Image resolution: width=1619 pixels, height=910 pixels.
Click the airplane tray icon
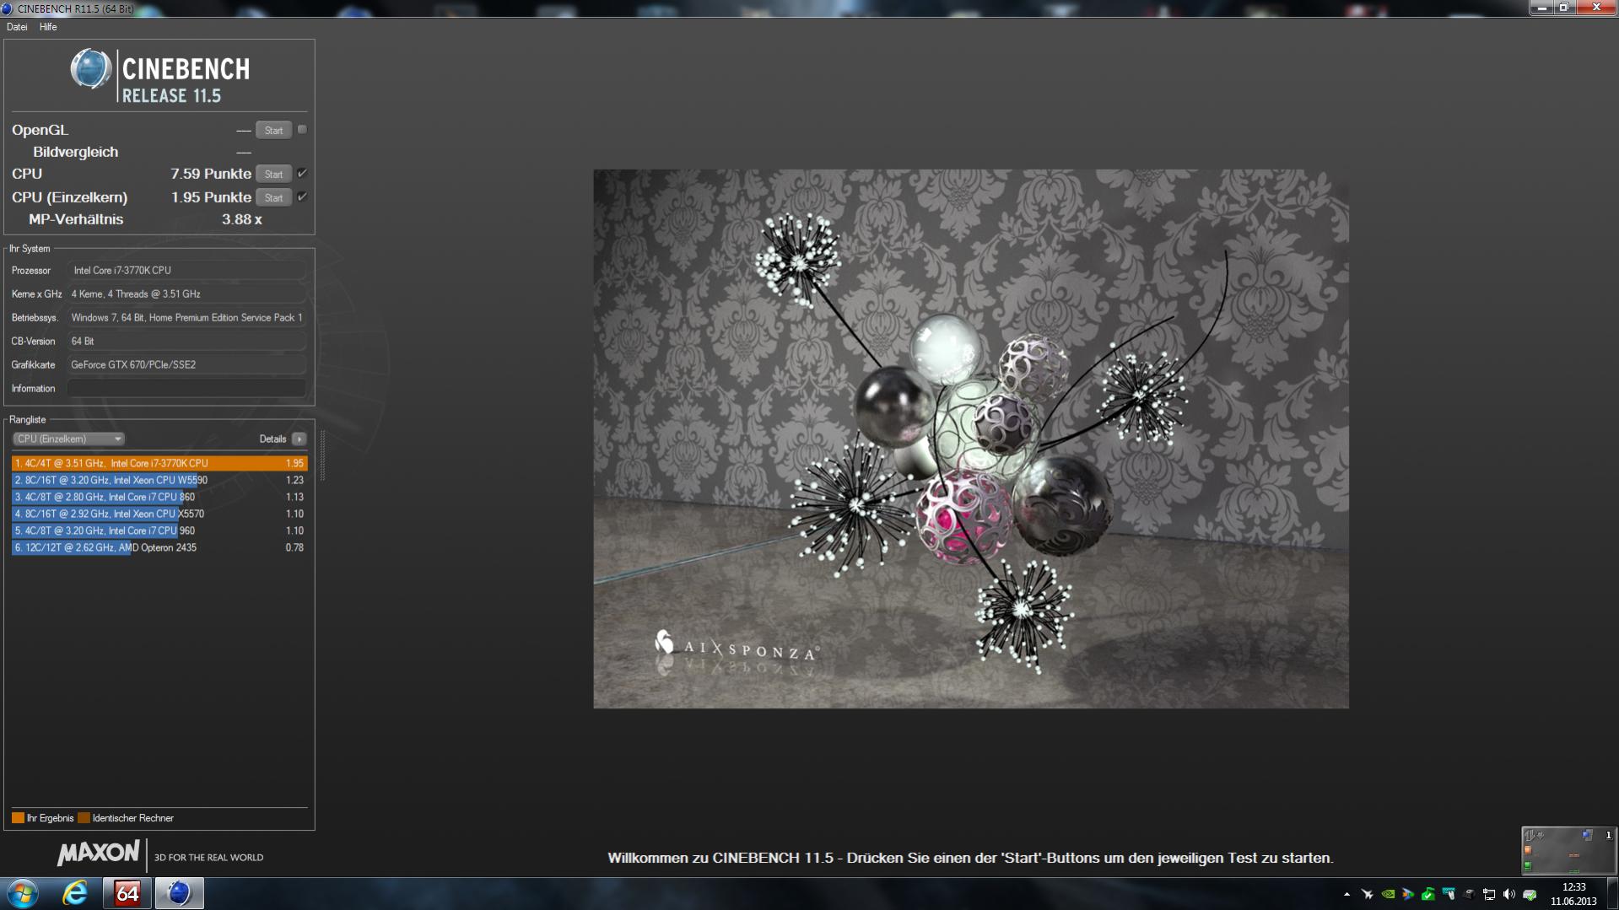(1367, 894)
